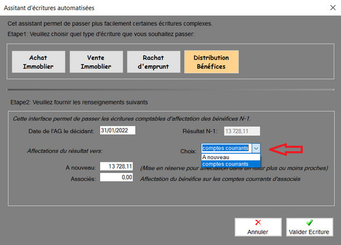Activate the Distribution Bénéfices option
The image size is (341, 245).
(211, 62)
